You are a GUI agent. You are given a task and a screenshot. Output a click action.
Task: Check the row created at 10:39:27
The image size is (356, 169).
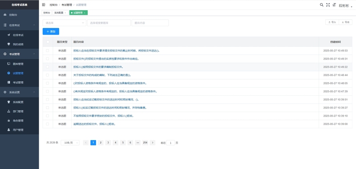[x=48, y=108]
